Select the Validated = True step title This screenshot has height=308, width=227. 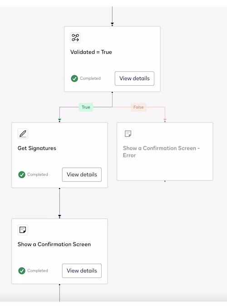pos(91,52)
